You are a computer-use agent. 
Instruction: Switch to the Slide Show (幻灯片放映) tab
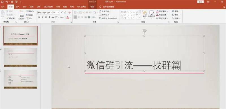click(48, 7)
